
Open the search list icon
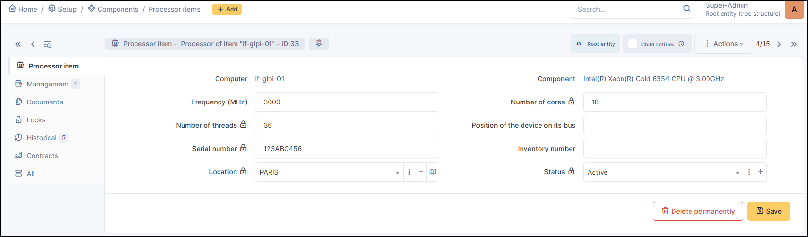(48, 44)
